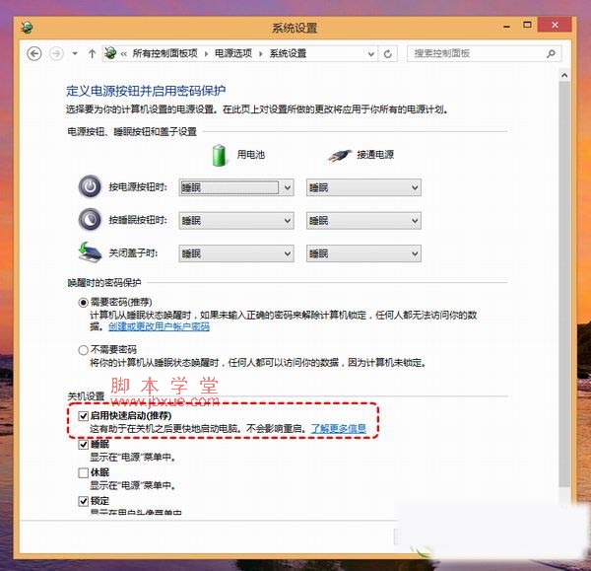Click the forward navigation arrow
This screenshot has width=591, height=571.
coord(56,53)
